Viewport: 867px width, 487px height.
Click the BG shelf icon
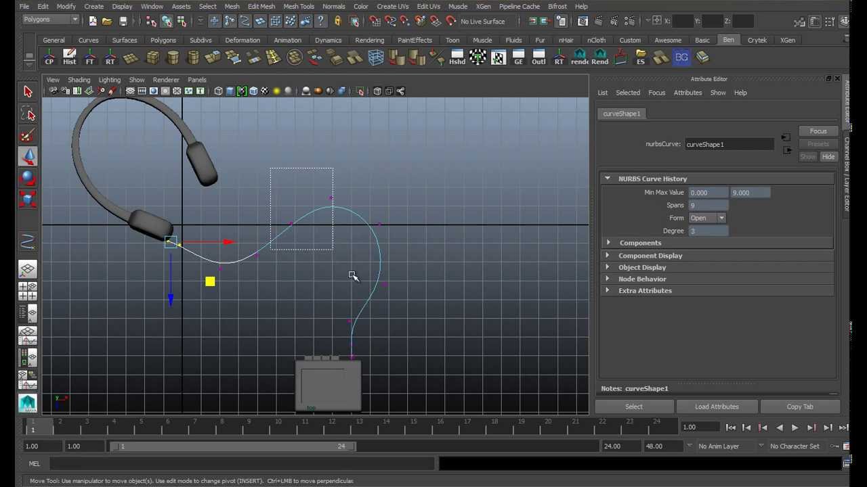(x=681, y=57)
